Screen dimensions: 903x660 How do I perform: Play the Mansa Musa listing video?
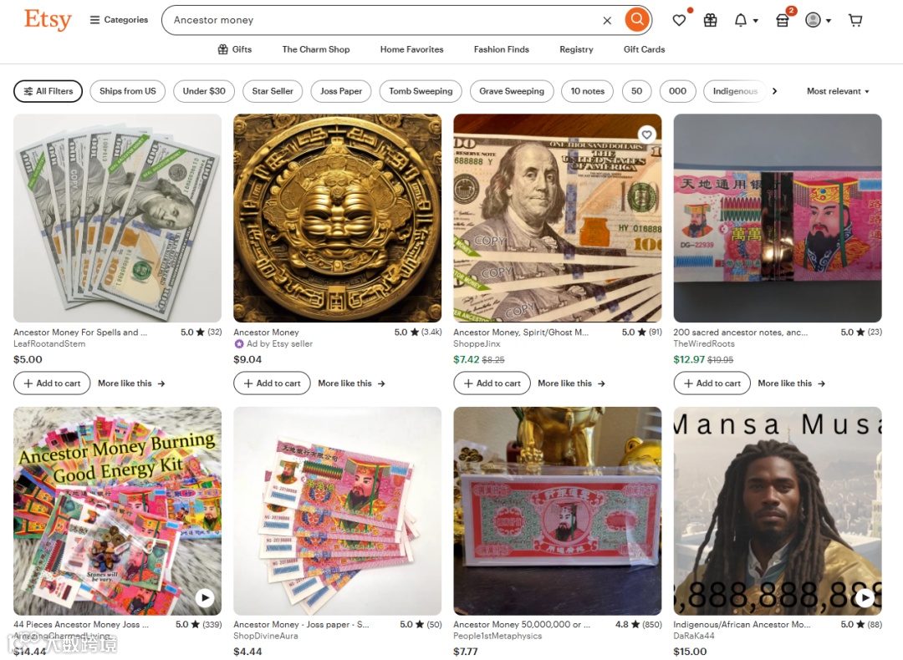click(x=865, y=598)
